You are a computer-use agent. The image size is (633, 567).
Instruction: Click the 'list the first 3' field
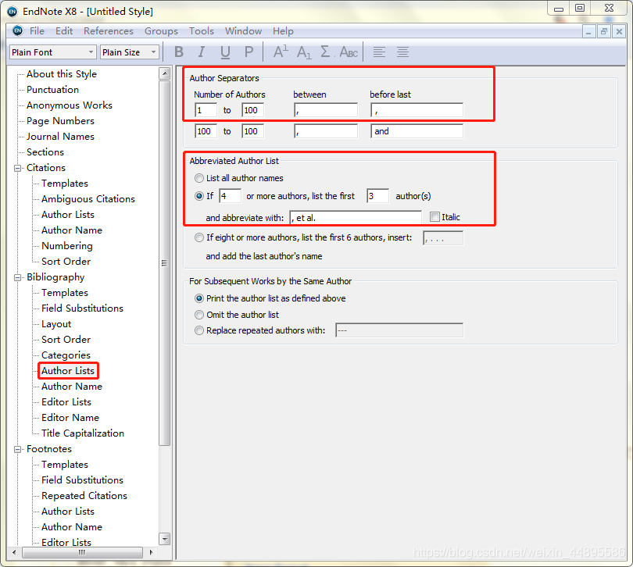[378, 196]
